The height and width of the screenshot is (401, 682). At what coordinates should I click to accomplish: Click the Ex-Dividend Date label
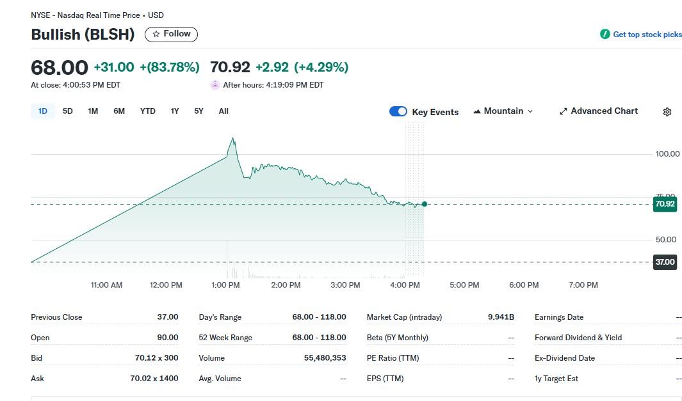tap(565, 358)
